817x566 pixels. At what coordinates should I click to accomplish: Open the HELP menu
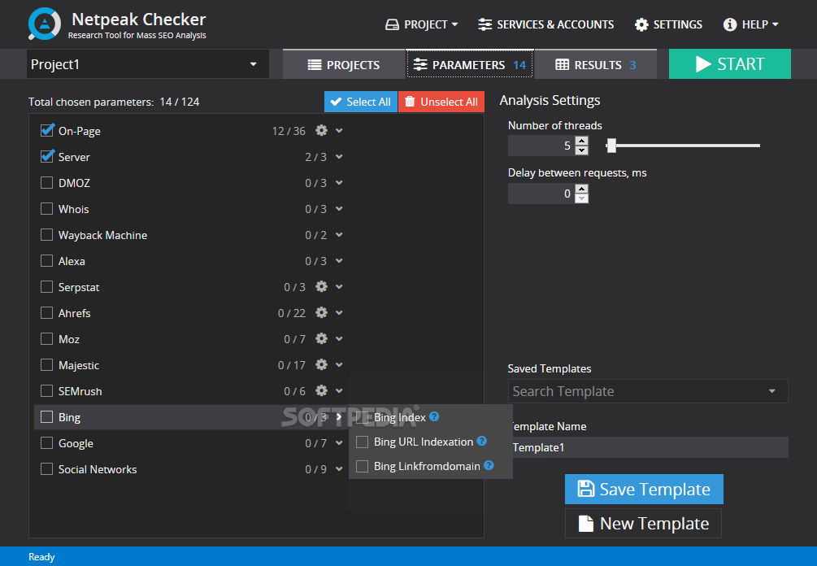tap(751, 24)
